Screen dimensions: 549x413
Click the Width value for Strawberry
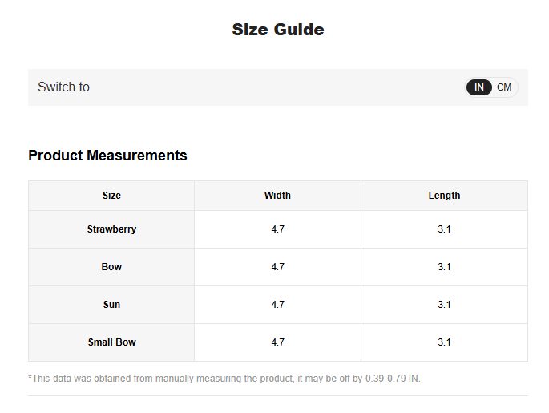(277, 229)
